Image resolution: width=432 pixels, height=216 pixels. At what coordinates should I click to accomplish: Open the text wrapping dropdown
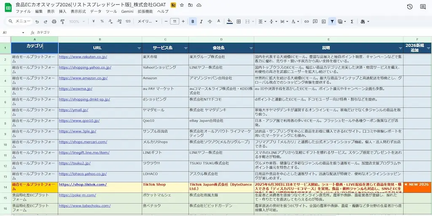tap(284, 21)
